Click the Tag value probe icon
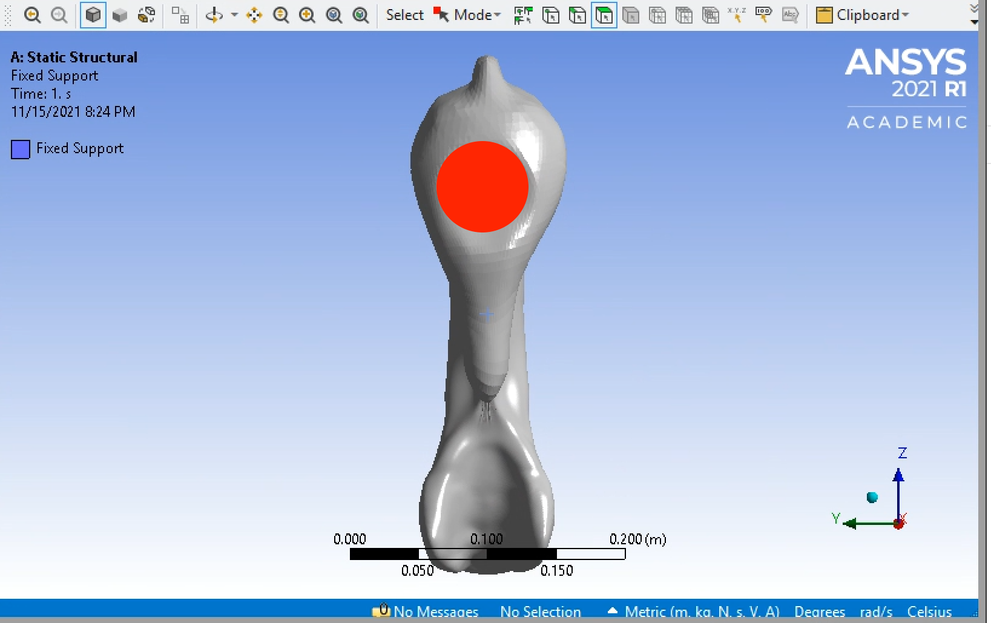 click(764, 15)
